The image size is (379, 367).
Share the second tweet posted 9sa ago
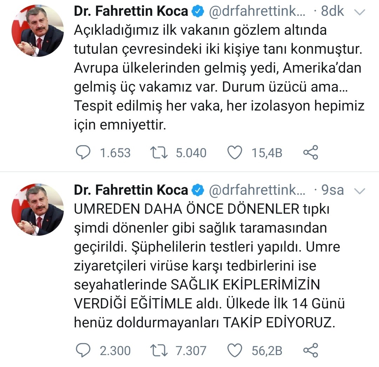[311, 350]
